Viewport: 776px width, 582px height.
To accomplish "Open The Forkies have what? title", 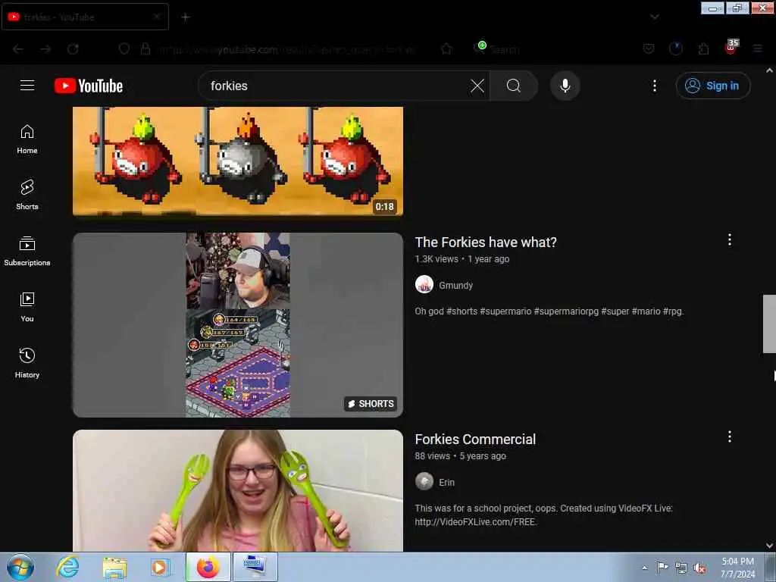I will pos(486,242).
